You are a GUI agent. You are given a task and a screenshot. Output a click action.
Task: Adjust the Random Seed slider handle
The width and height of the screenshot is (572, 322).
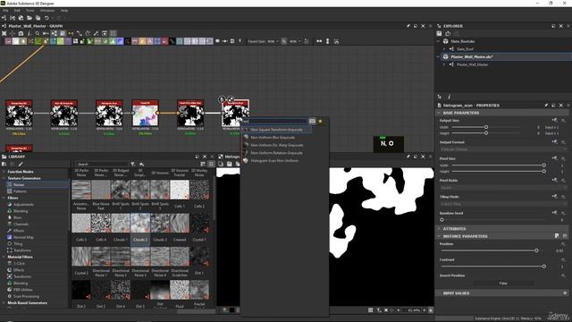pos(442,220)
